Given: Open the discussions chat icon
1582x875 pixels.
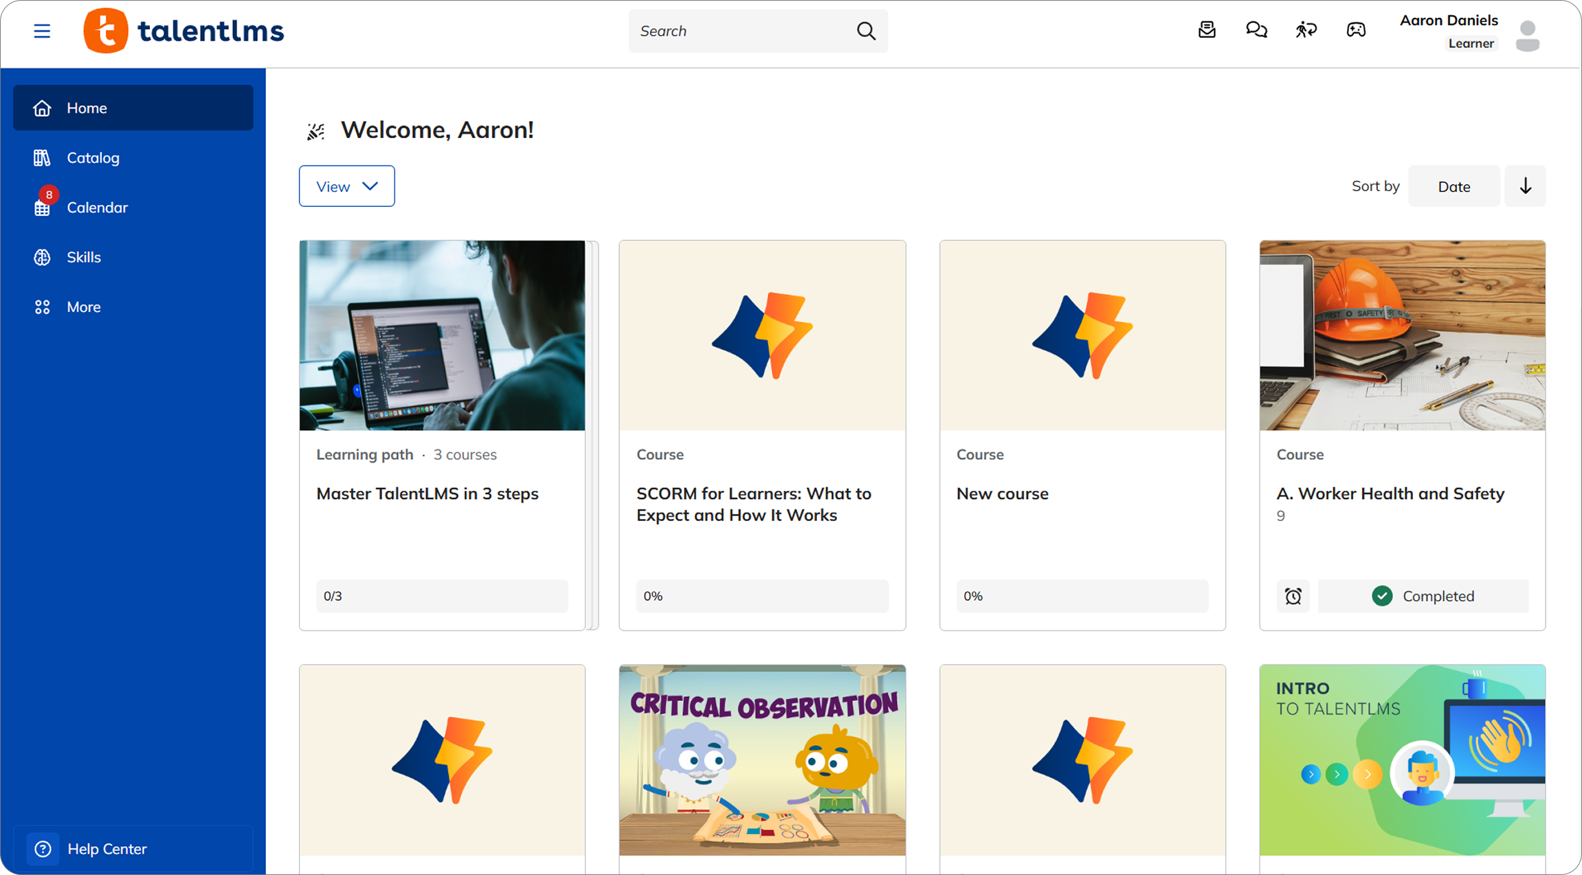Looking at the screenshot, I should coord(1256,30).
